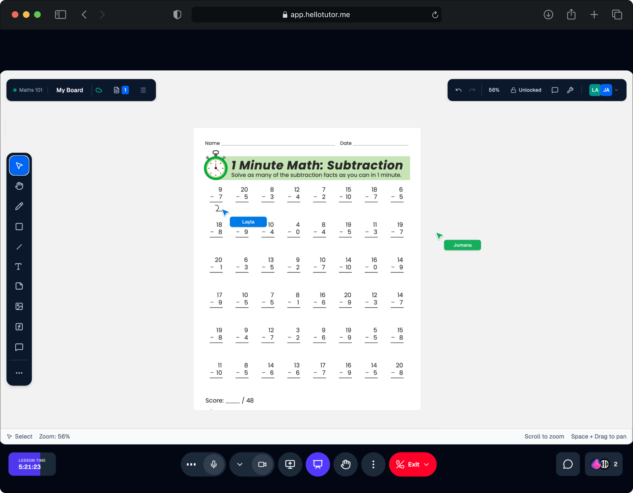Expand the Exit options chevron
Image resolution: width=633 pixels, height=493 pixels.
[427, 464]
